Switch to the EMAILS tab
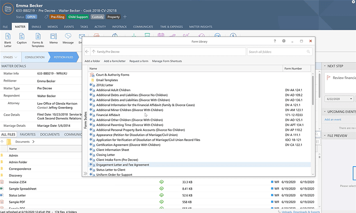The image size is (356, 213). [x=37, y=27]
